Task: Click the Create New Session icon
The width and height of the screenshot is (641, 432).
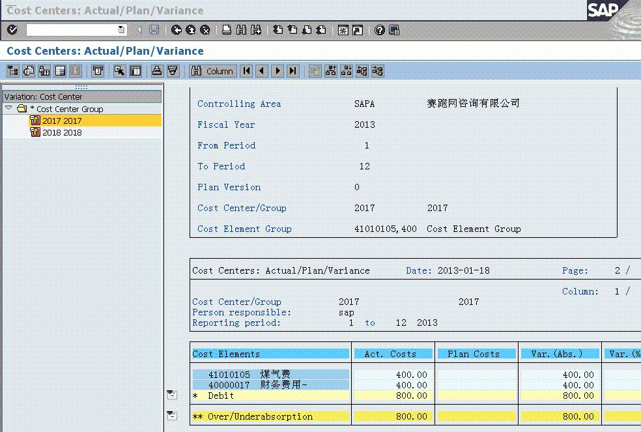Action: pos(343,30)
